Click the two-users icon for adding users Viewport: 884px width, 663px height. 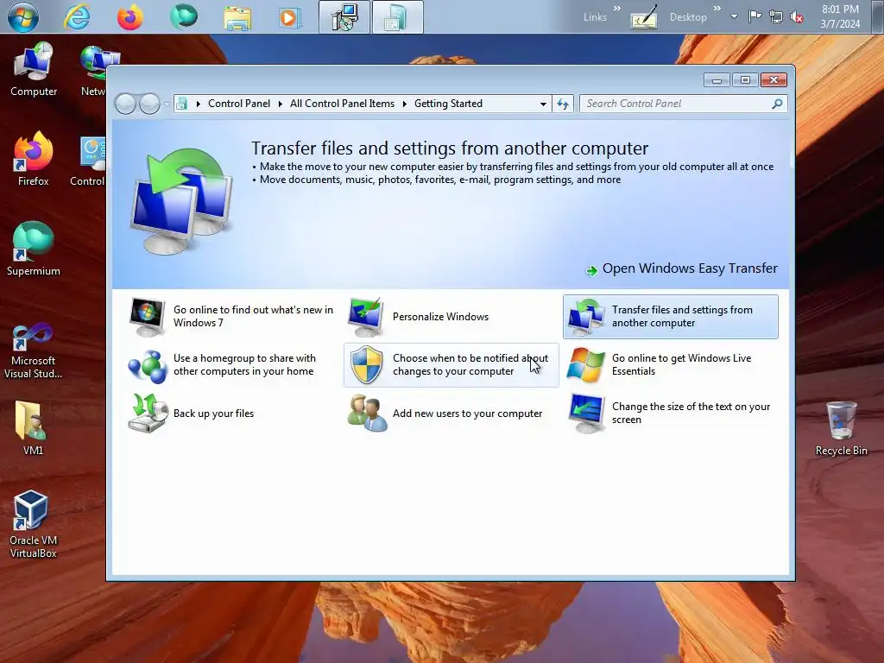click(x=367, y=414)
